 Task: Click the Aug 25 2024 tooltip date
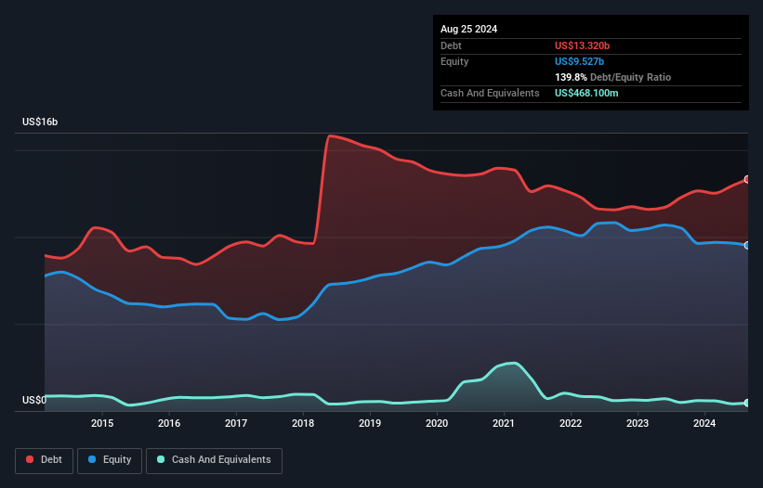click(468, 29)
